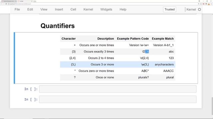Open the Edit menu
The width and height of the screenshot is (213, 119).
click(30, 10)
